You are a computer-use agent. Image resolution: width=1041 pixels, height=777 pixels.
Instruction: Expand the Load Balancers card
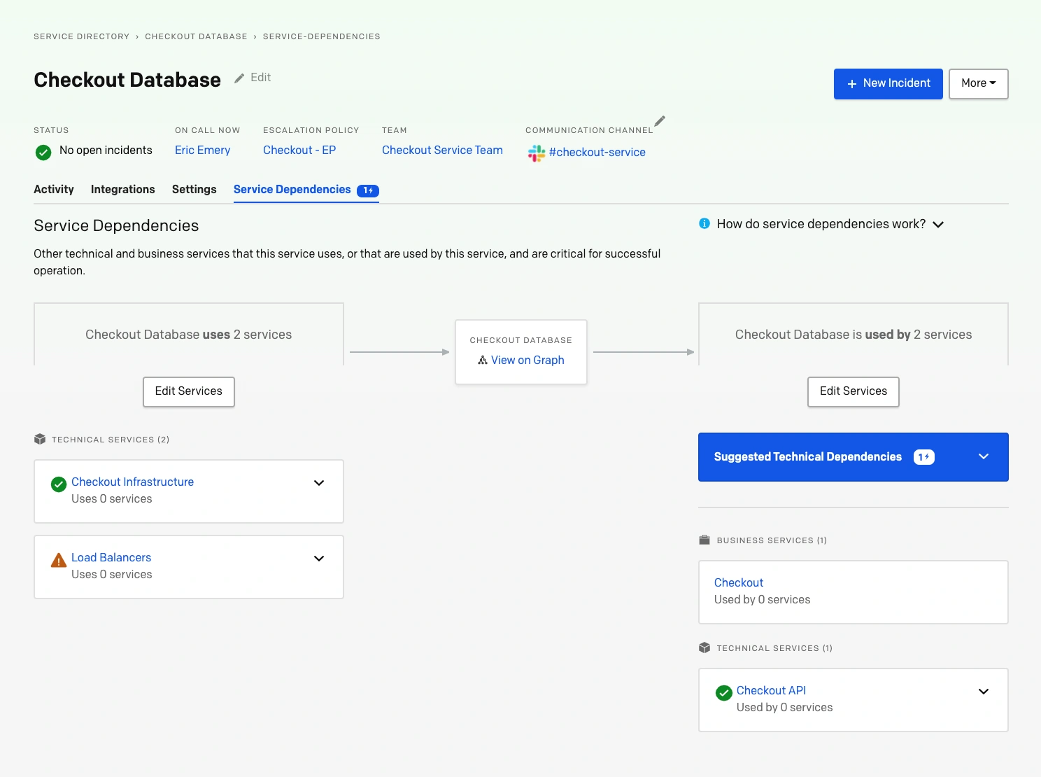pyautogui.click(x=319, y=559)
